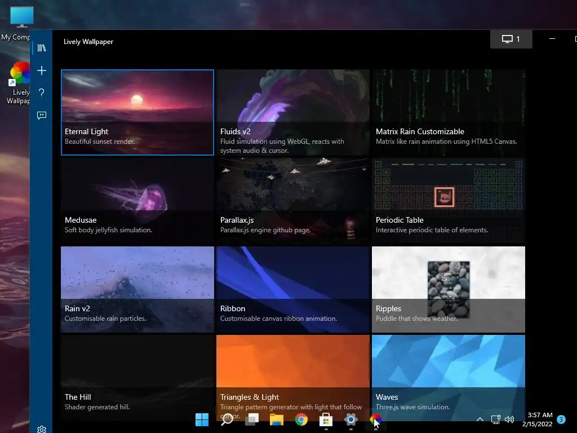Open the clock showing 3:57 AM
The width and height of the screenshot is (577, 433).
coord(537,419)
